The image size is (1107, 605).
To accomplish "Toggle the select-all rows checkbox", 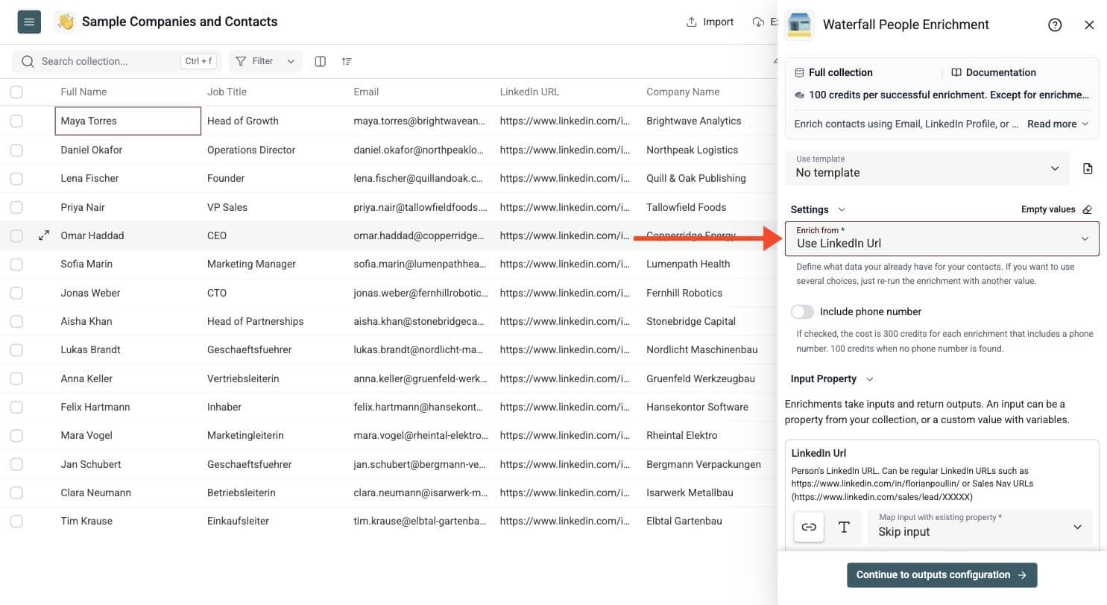I will tap(16, 92).
